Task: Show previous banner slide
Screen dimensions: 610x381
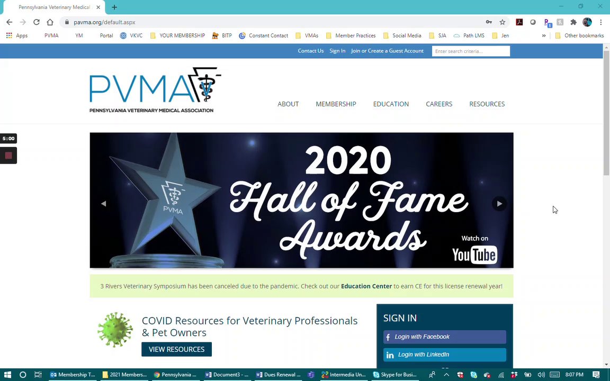Action: coord(103,204)
